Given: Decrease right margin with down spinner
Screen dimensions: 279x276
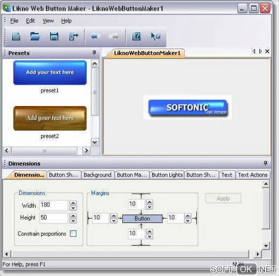Looking at the screenshot, I should coord(188,221).
